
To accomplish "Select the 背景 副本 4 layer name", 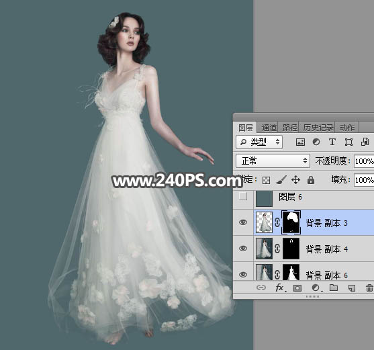I will tap(327, 249).
